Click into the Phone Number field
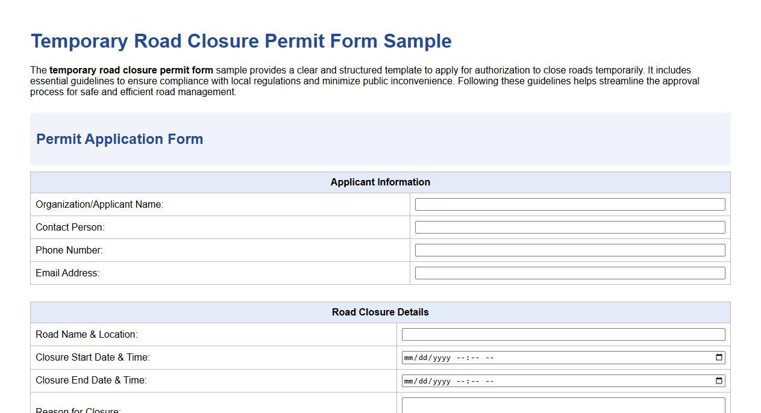The width and height of the screenshot is (761, 413). 569,249
